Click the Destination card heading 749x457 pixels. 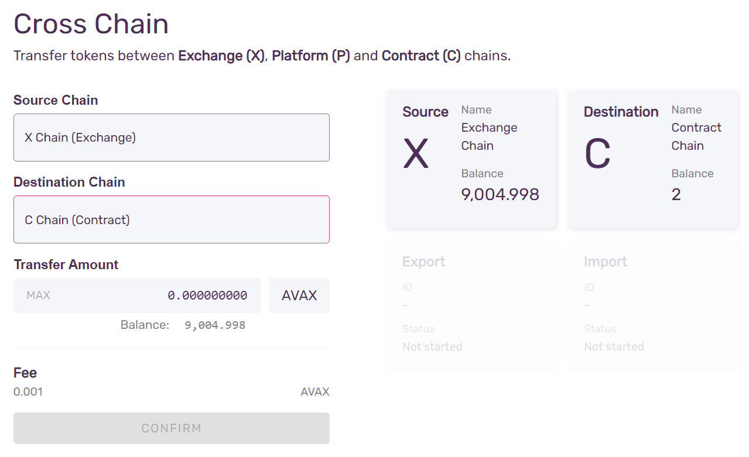(621, 112)
